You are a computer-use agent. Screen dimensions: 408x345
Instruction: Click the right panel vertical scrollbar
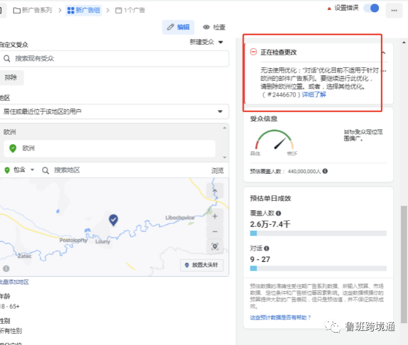click(404, 264)
